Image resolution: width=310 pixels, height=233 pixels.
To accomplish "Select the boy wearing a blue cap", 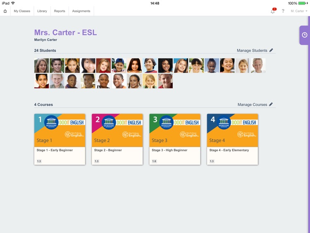I will [119, 65].
